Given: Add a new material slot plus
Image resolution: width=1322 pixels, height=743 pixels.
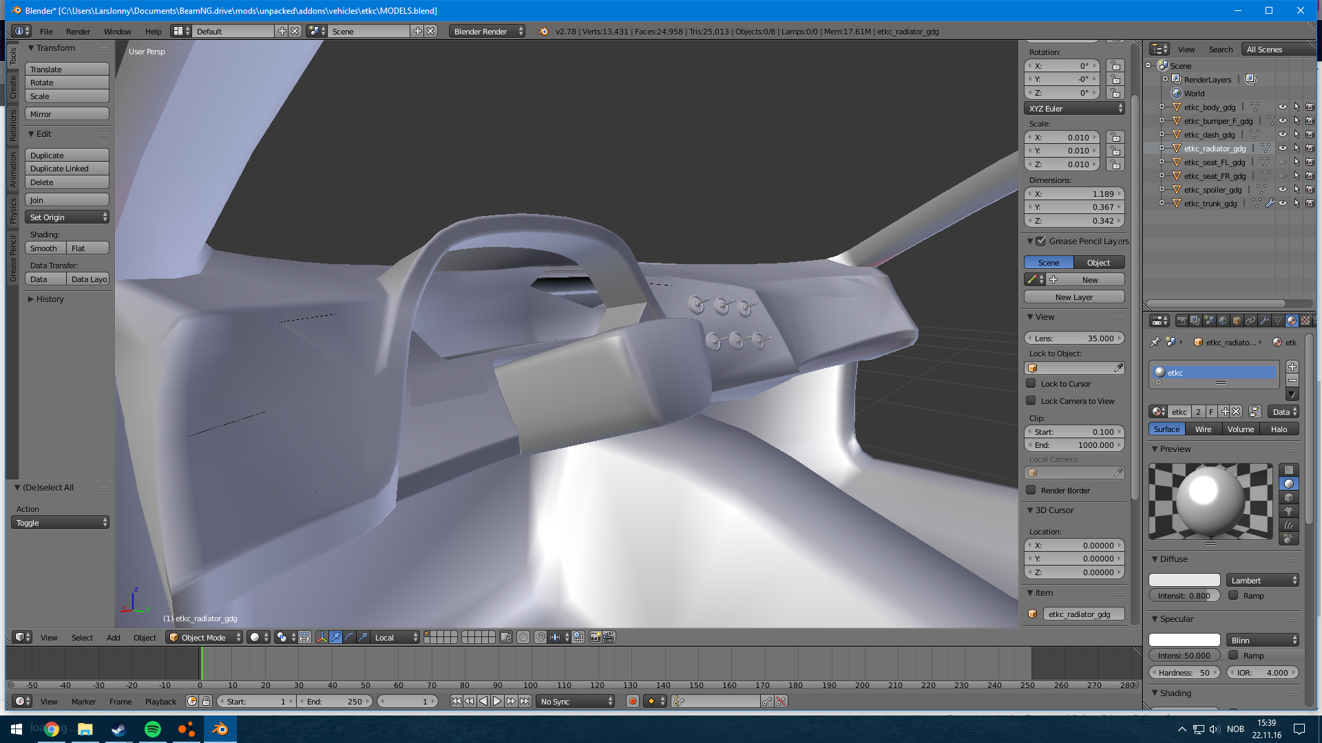Looking at the screenshot, I should [x=1292, y=367].
